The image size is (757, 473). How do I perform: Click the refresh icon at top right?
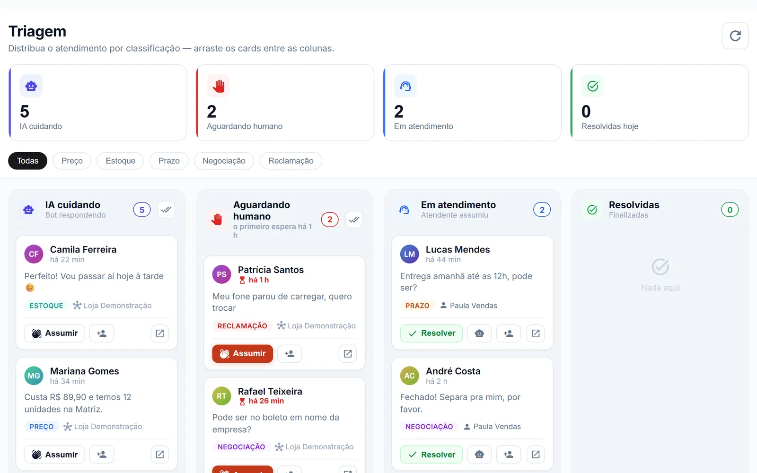pos(735,36)
